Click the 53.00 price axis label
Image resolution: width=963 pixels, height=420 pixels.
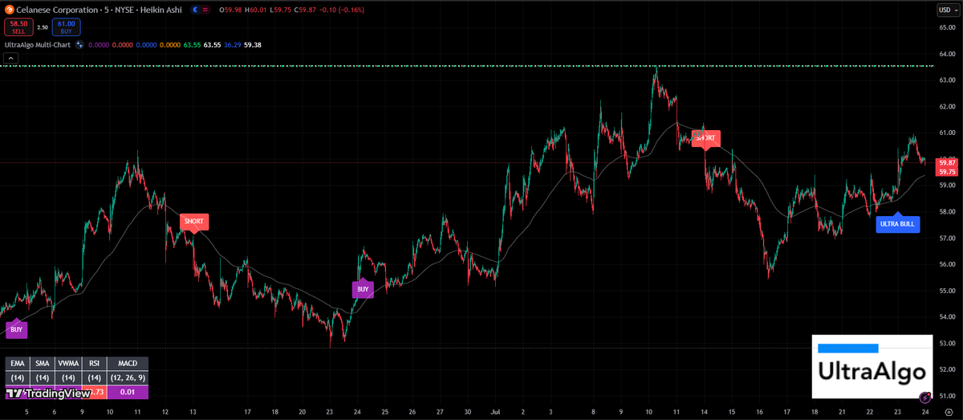tap(947, 343)
